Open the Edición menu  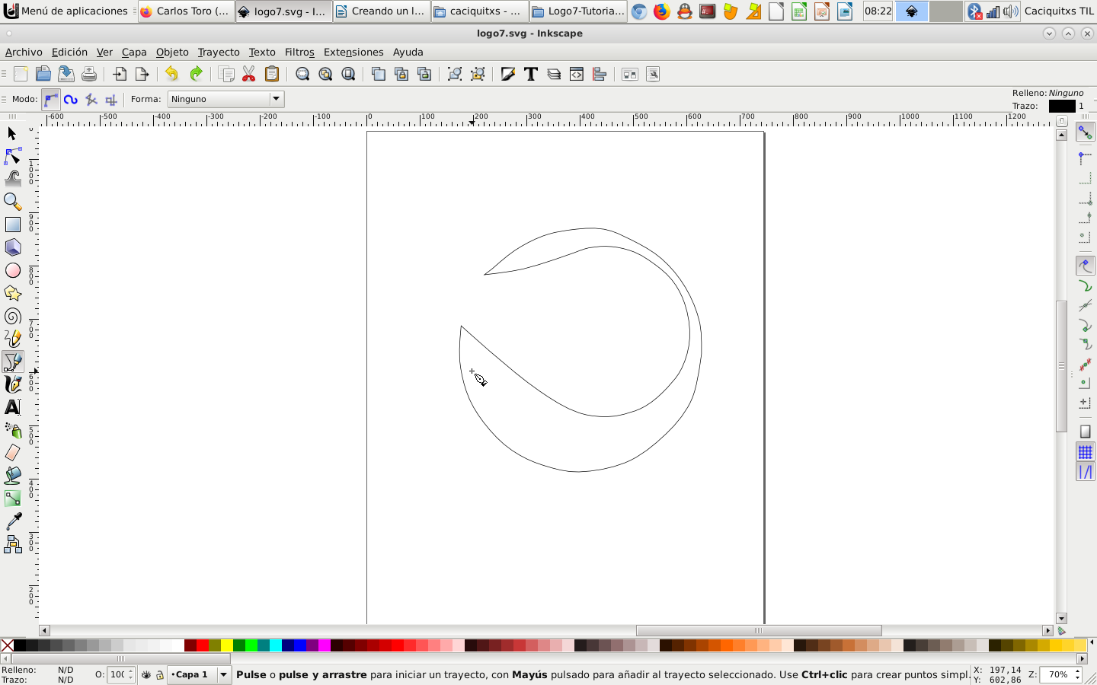point(69,52)
